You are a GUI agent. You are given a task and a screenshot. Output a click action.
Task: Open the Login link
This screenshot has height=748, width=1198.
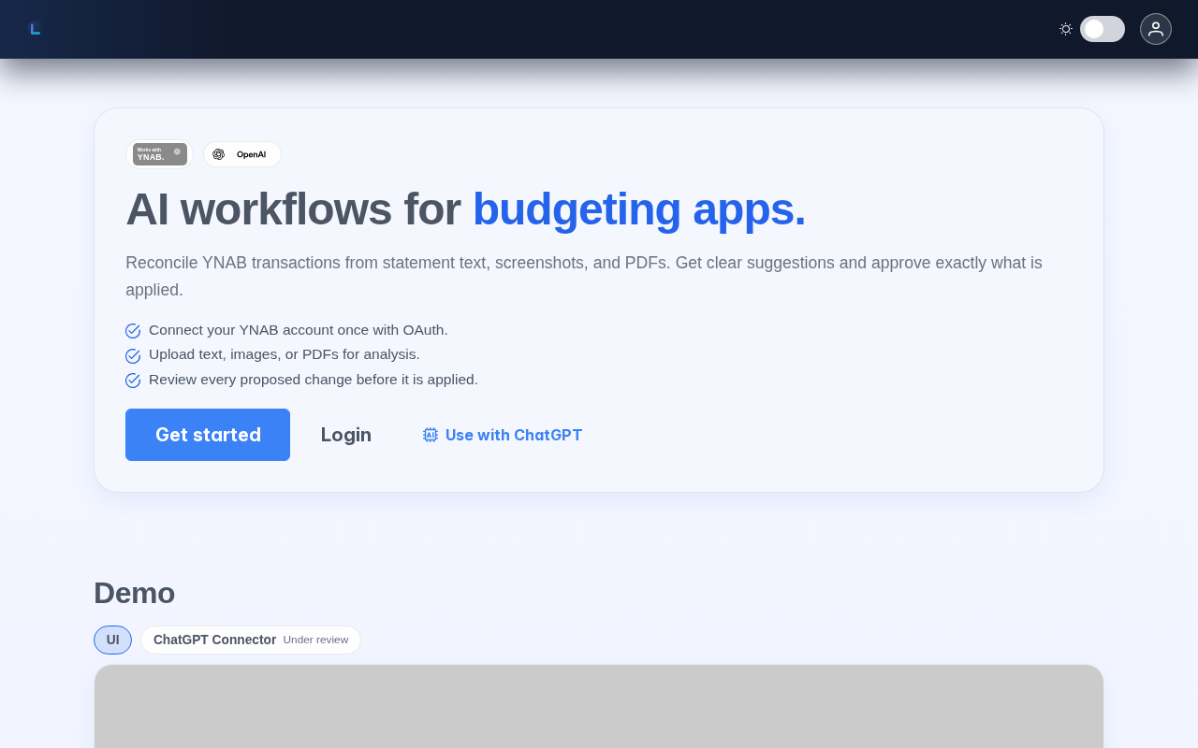click(346, 435)
